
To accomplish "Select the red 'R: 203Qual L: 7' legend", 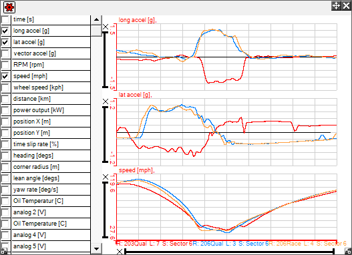I will (x=154, y=244).
